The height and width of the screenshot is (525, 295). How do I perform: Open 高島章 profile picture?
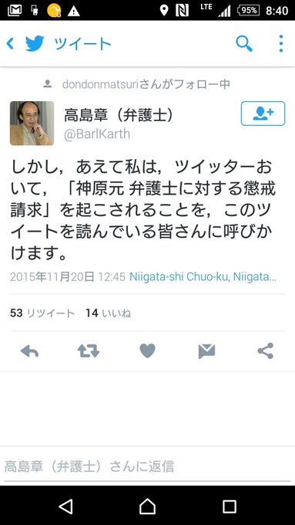point(32,124)
